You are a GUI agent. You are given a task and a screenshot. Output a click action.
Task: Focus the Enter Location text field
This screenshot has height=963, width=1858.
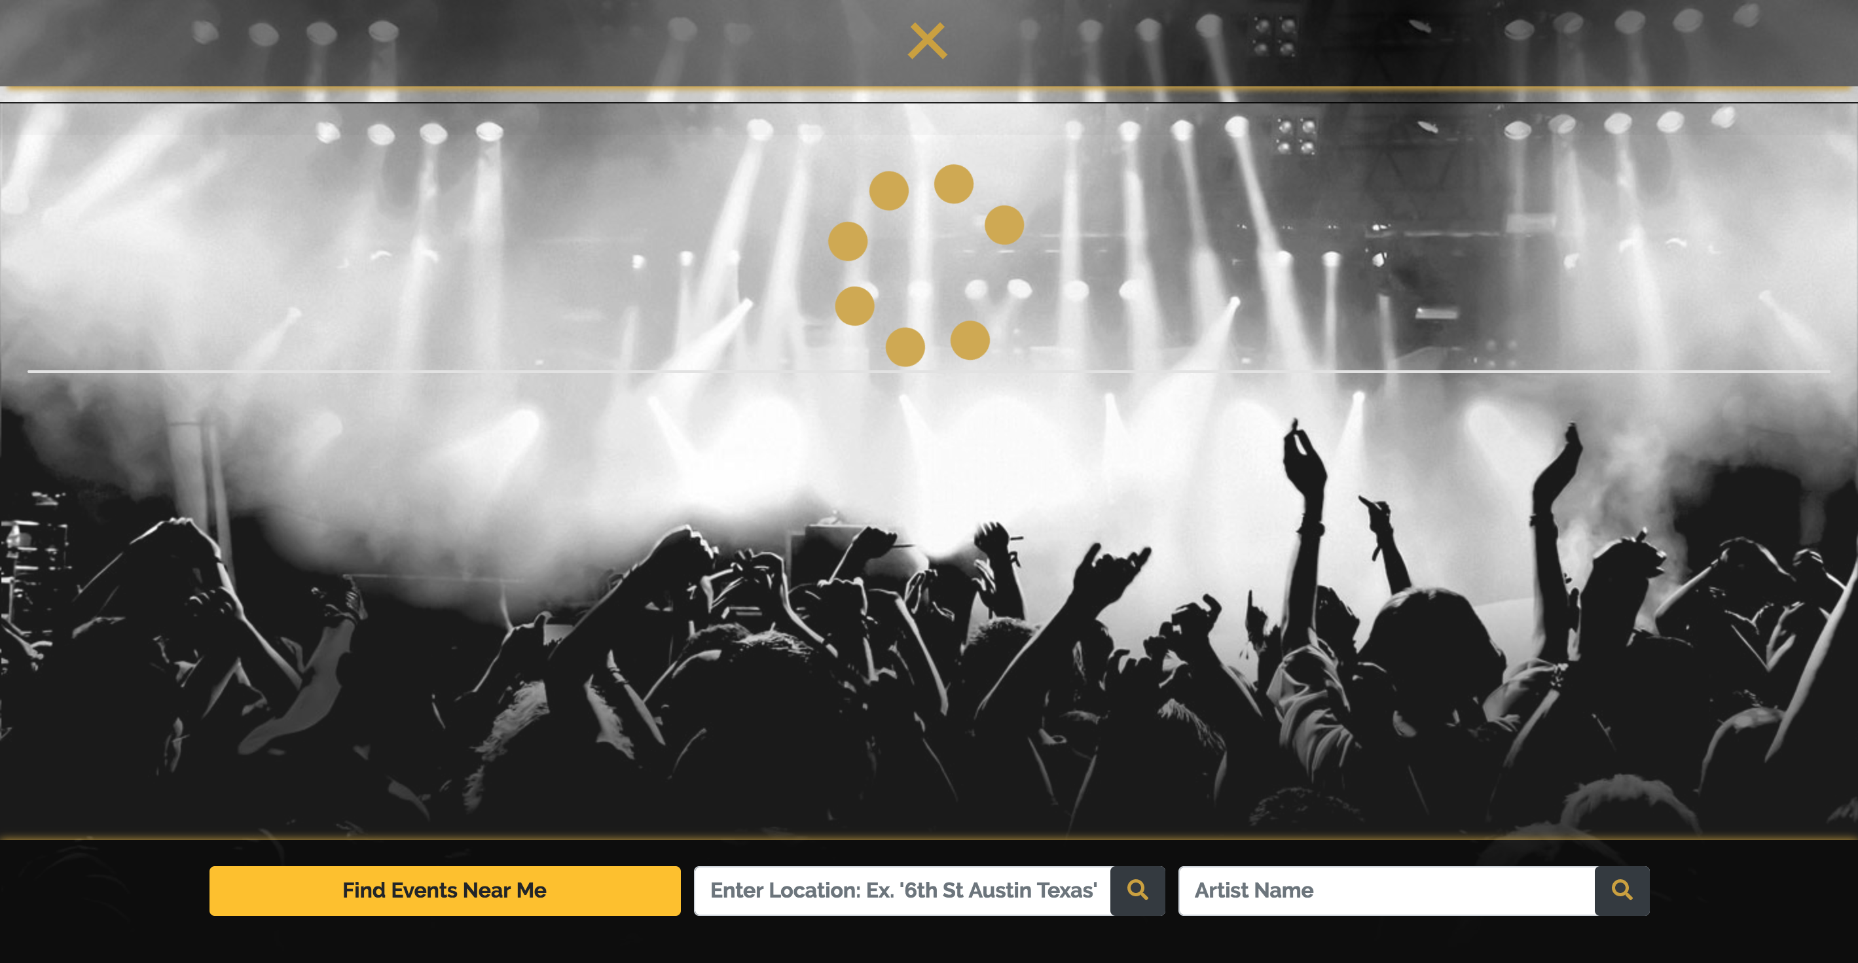coord(902,890)
